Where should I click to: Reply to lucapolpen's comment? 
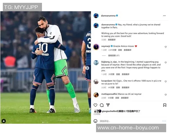pyautogui.click(x=118, y=87)
